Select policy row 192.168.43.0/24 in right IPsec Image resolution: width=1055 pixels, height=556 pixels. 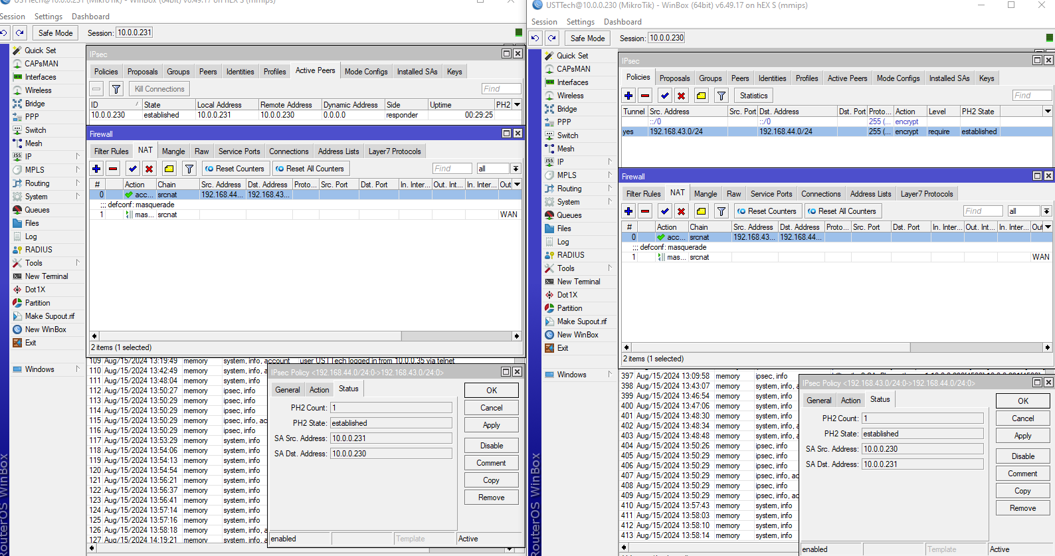(x=836, y=132)
